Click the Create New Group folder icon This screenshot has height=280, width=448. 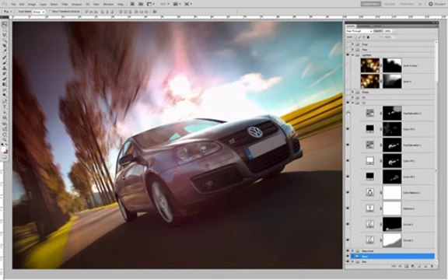(419, 266)
